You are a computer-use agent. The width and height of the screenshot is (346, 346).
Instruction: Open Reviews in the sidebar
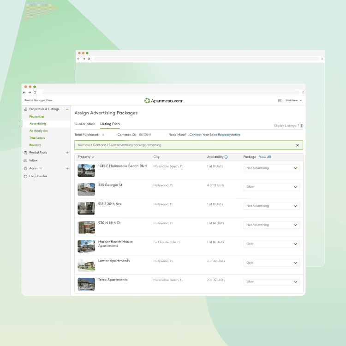35,145
